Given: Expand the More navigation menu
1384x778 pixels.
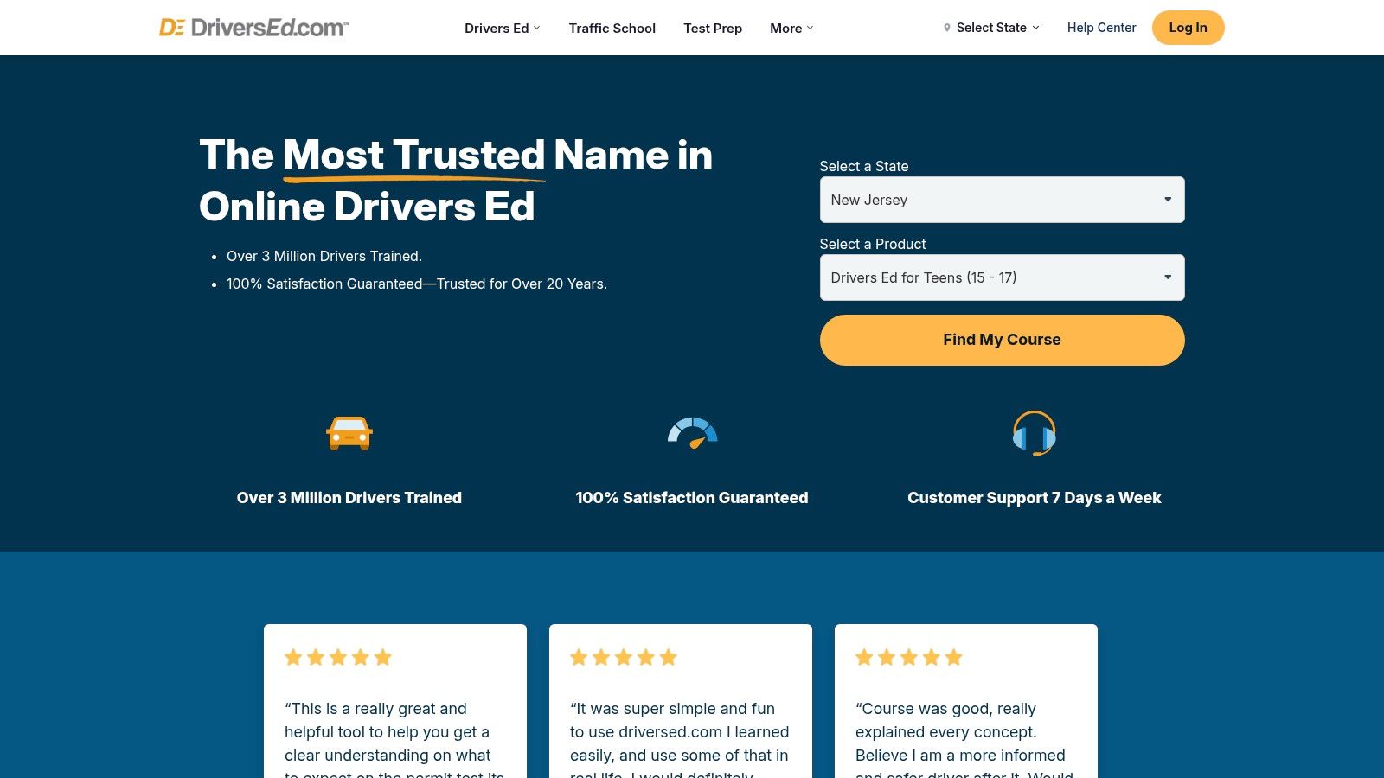Looking at the screenshot, I should (791, 28).
